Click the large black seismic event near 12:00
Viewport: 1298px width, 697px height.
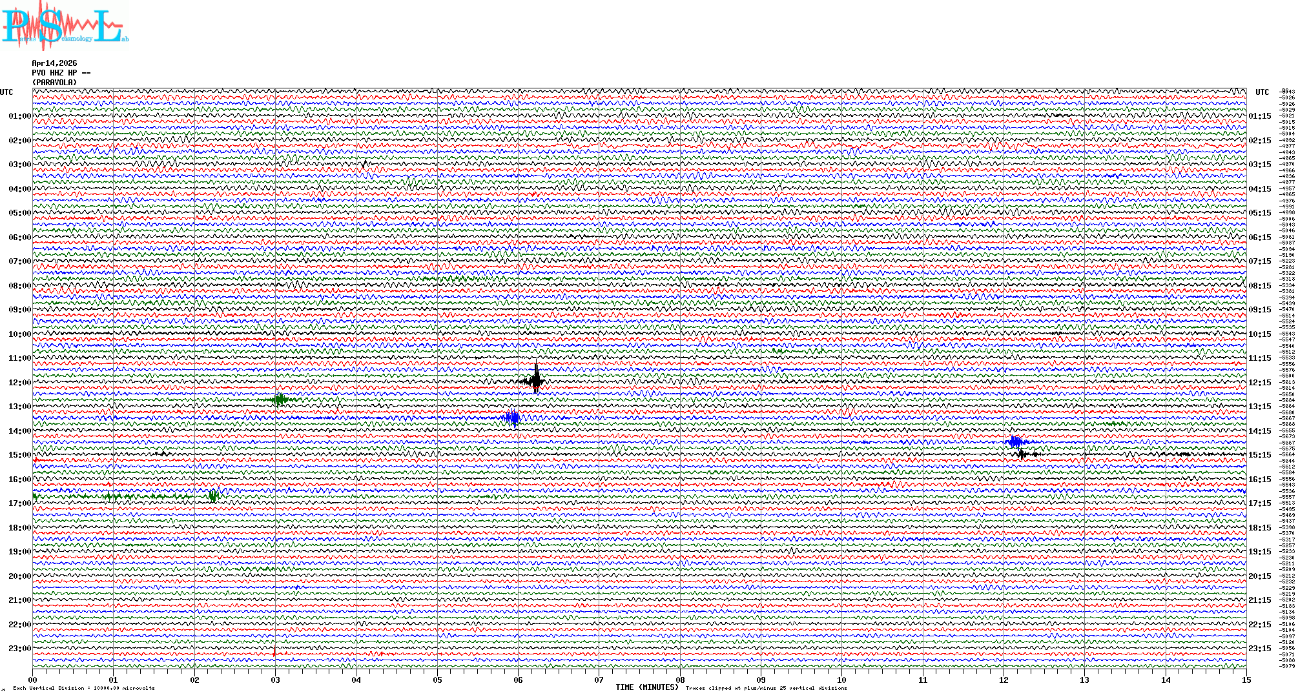(536, 380)
